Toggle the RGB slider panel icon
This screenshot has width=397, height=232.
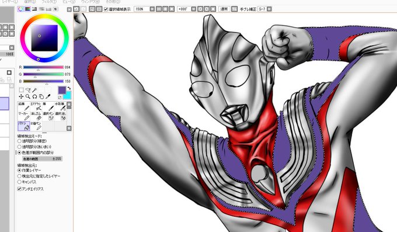27,9
